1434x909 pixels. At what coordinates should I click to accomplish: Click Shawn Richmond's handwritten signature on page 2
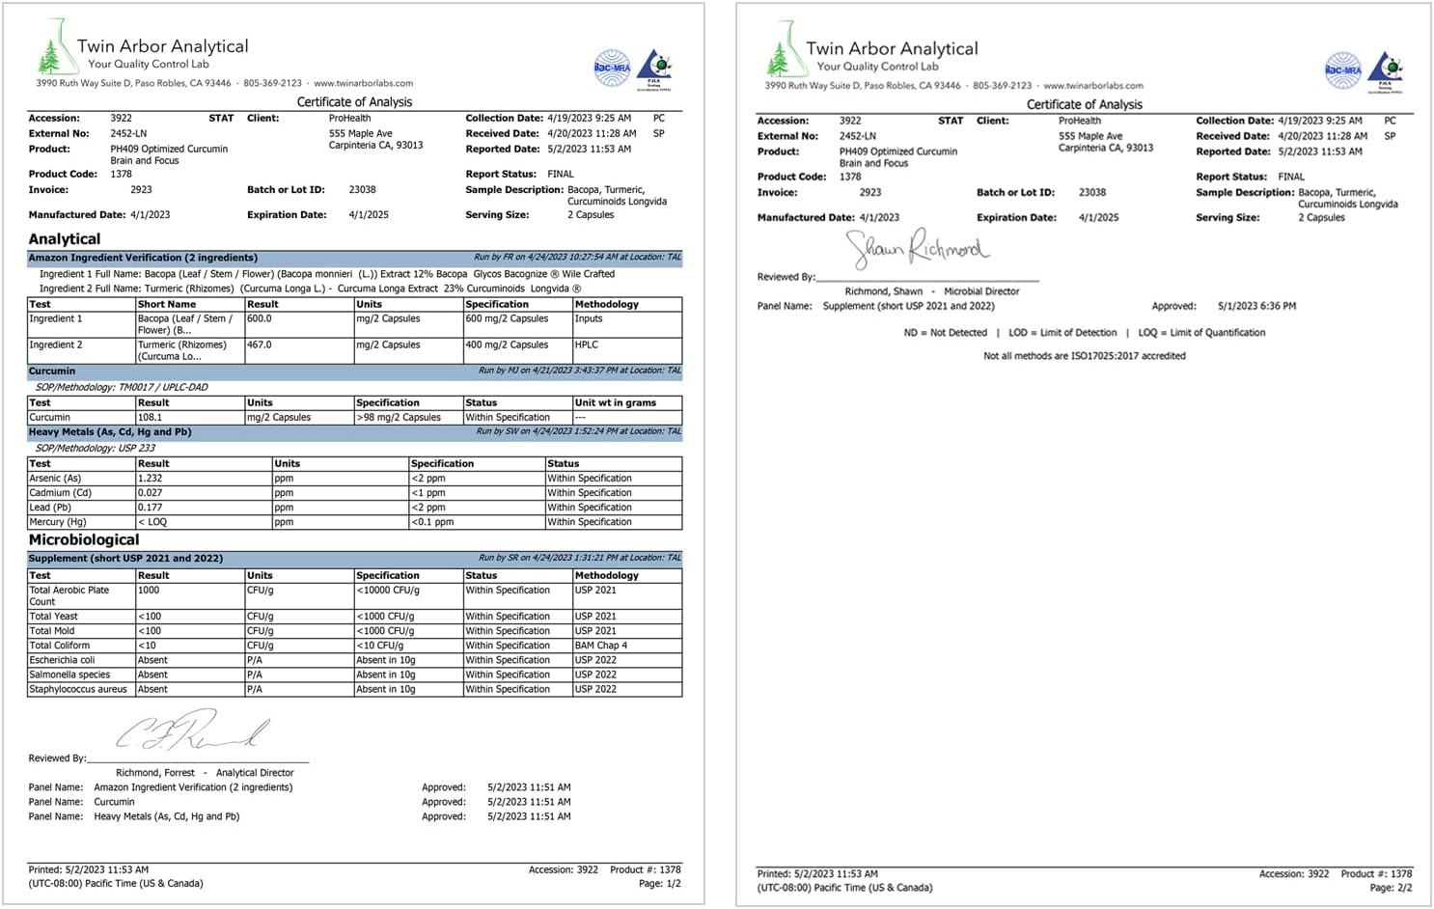pos(917,249)
